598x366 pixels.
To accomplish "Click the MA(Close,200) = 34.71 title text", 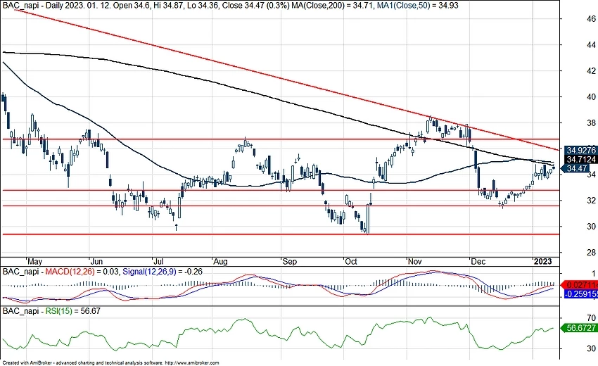I will (x=333, y=6).
